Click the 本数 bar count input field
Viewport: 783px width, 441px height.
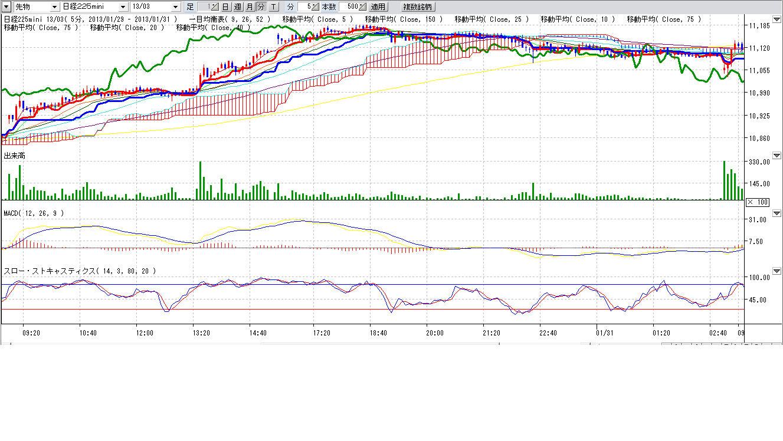click(x=348, y=7)
